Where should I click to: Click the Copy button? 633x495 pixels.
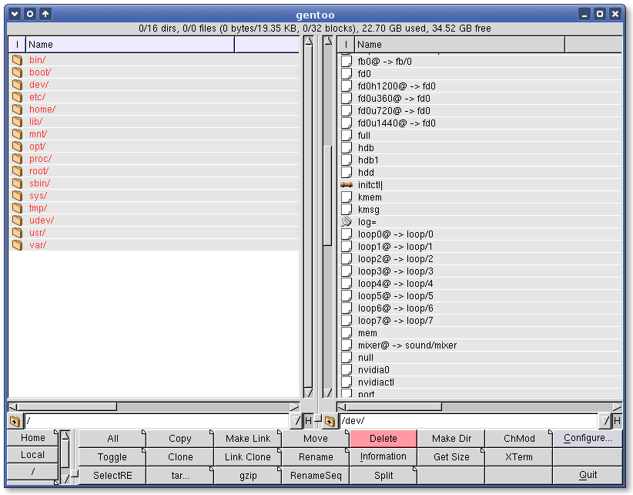[x=180, y=439]
